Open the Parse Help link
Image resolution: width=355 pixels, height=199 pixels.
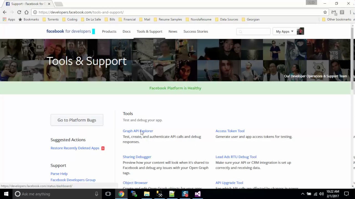(59, 174)
